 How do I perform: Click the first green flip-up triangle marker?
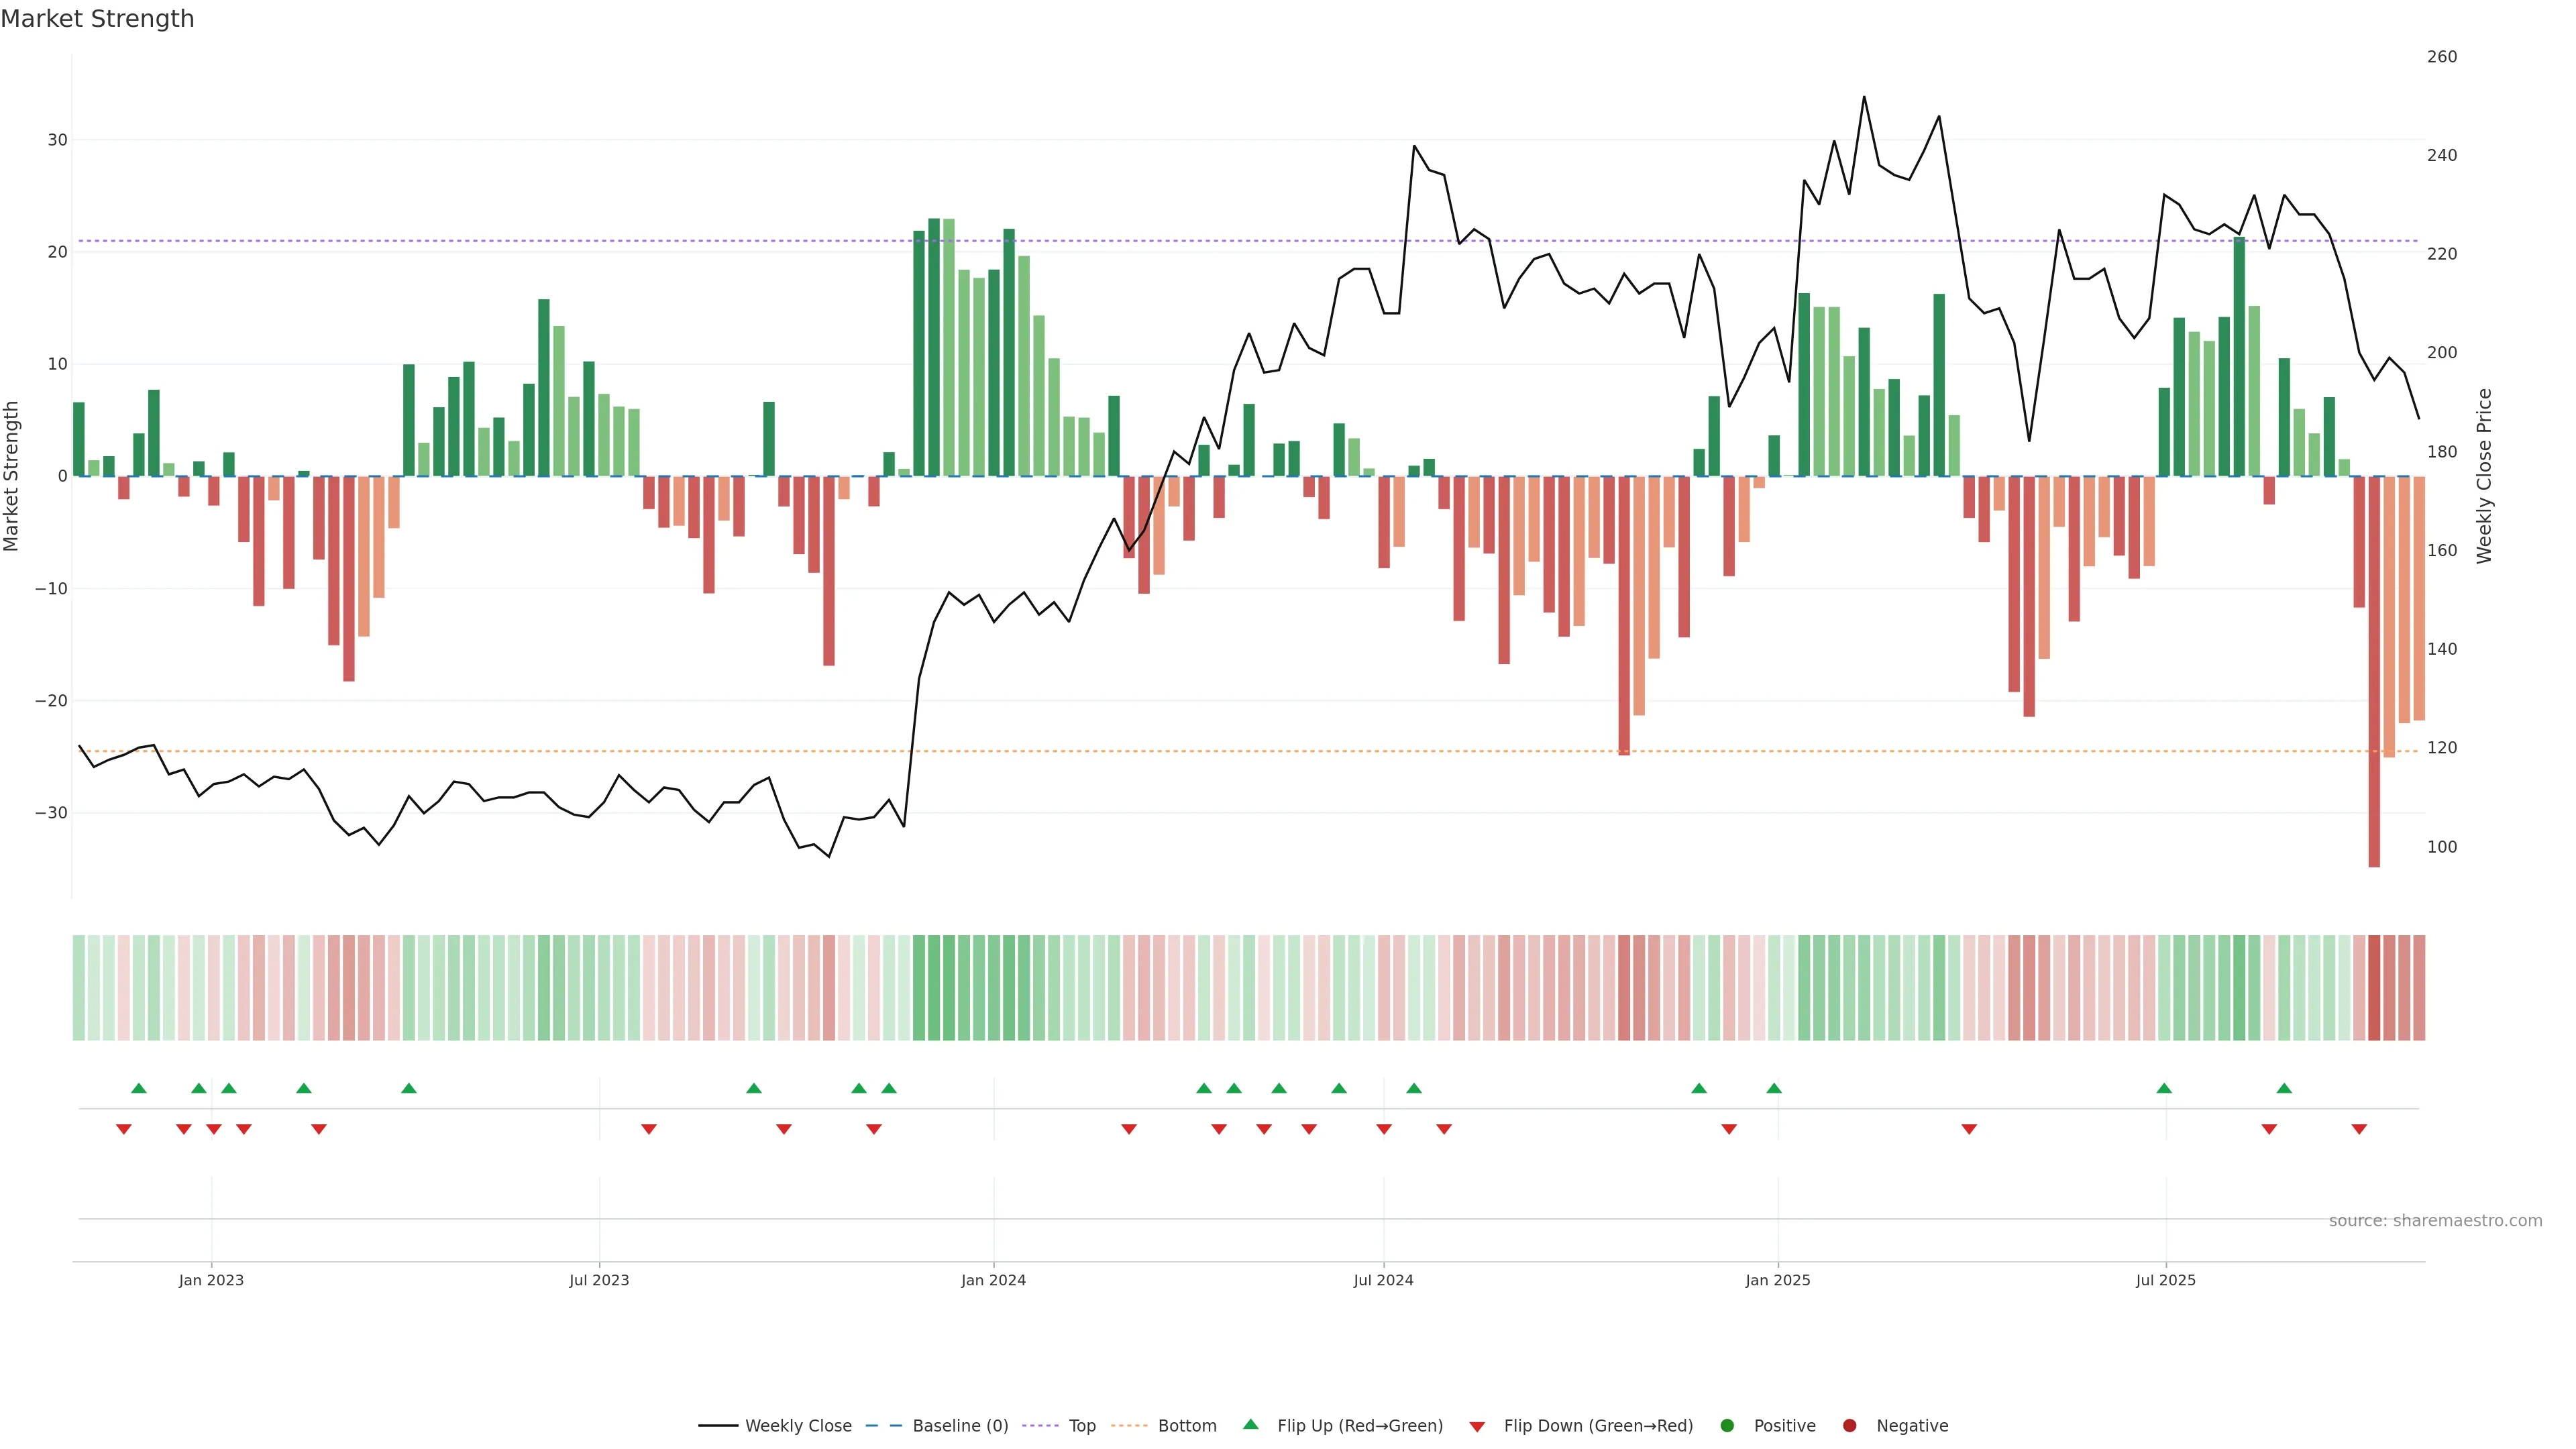coord(139,1088)
